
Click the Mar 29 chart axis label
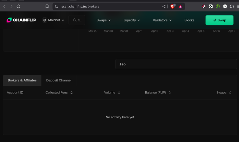click(x=93, y=31)
